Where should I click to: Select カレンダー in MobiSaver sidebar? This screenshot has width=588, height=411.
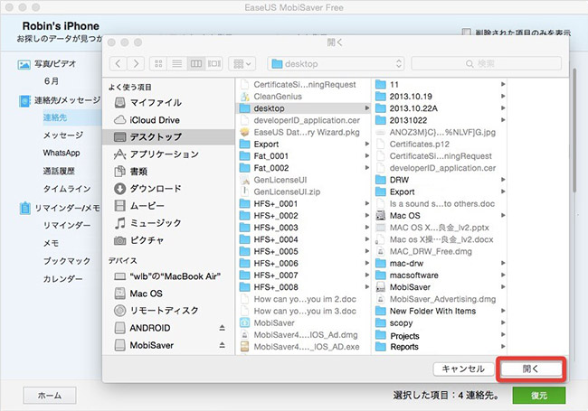[x=62, y=279]
